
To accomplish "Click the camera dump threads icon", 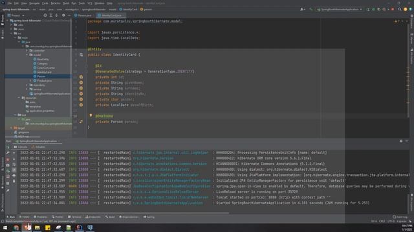I will point(8,166).
